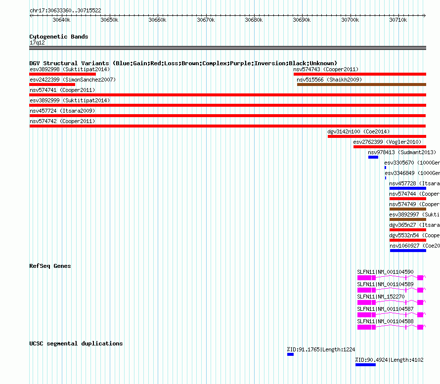Open the nsv574741 (Cooper2011) variant
This screenshot has height=384, width=440.
click(x=62, y=90)
